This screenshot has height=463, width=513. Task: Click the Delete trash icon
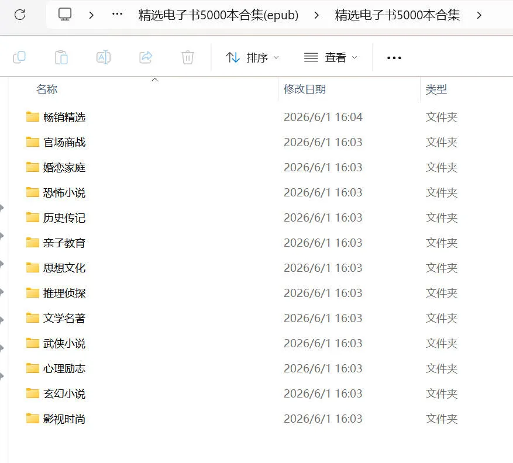point(188,57)
